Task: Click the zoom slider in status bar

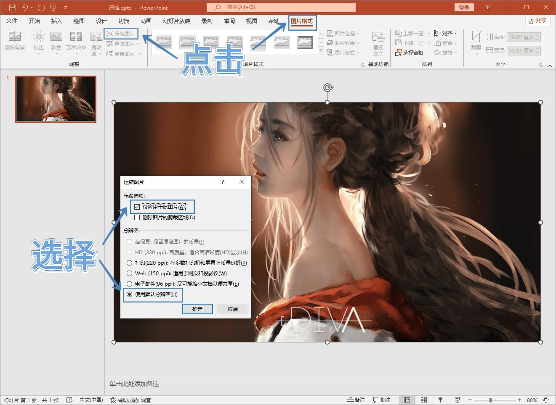Action: point(491,400)
